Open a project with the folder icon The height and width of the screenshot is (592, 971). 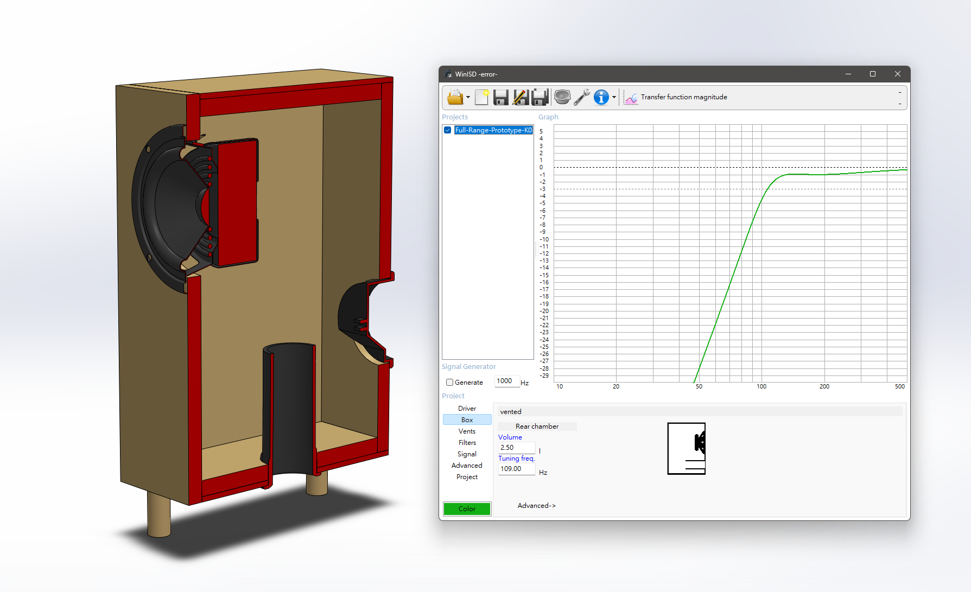click(454, 97)
